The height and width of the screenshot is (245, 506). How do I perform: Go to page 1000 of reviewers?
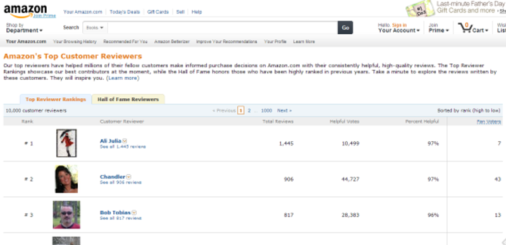(266, 110)
